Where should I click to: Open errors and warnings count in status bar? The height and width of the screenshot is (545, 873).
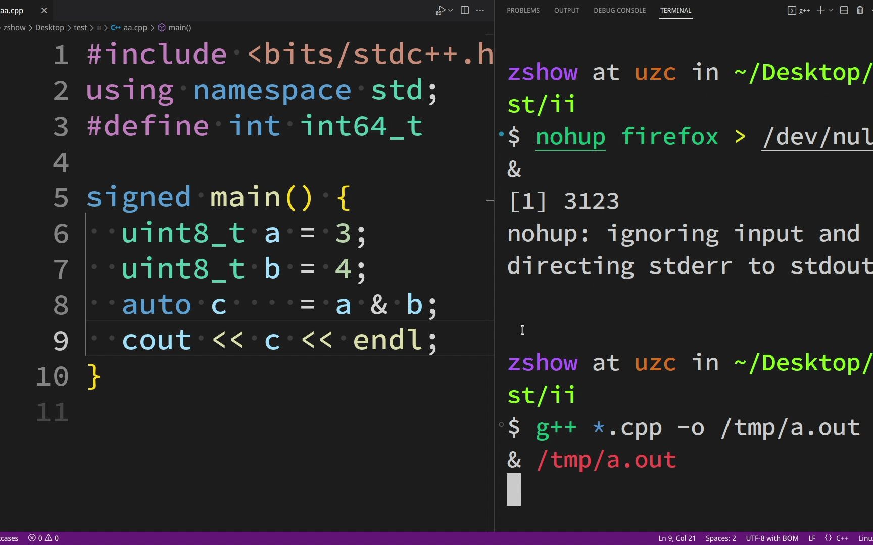click(x=43, y=538)
